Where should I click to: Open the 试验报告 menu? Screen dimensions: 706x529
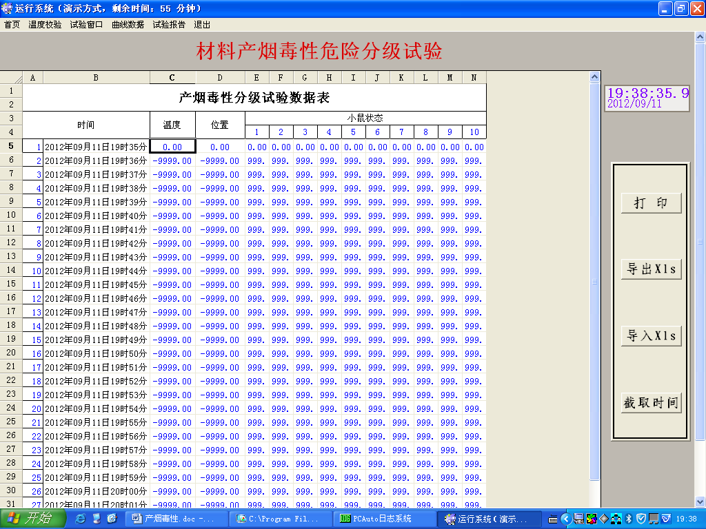(x=169, y=24)
